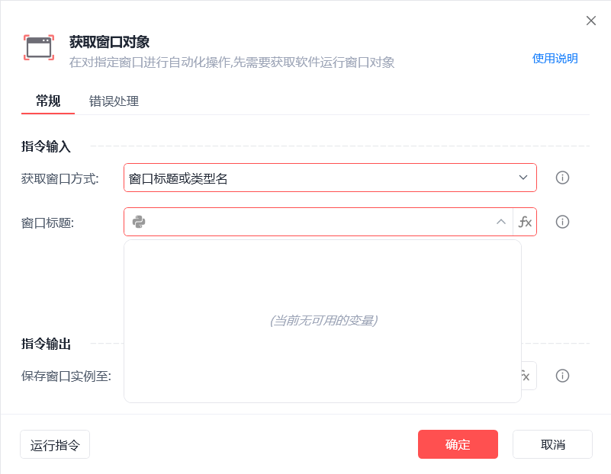Viewport: 611px width, 474px height.
Task: Click the selected value 窗口标题或类型名
Action: coord(178,178)
